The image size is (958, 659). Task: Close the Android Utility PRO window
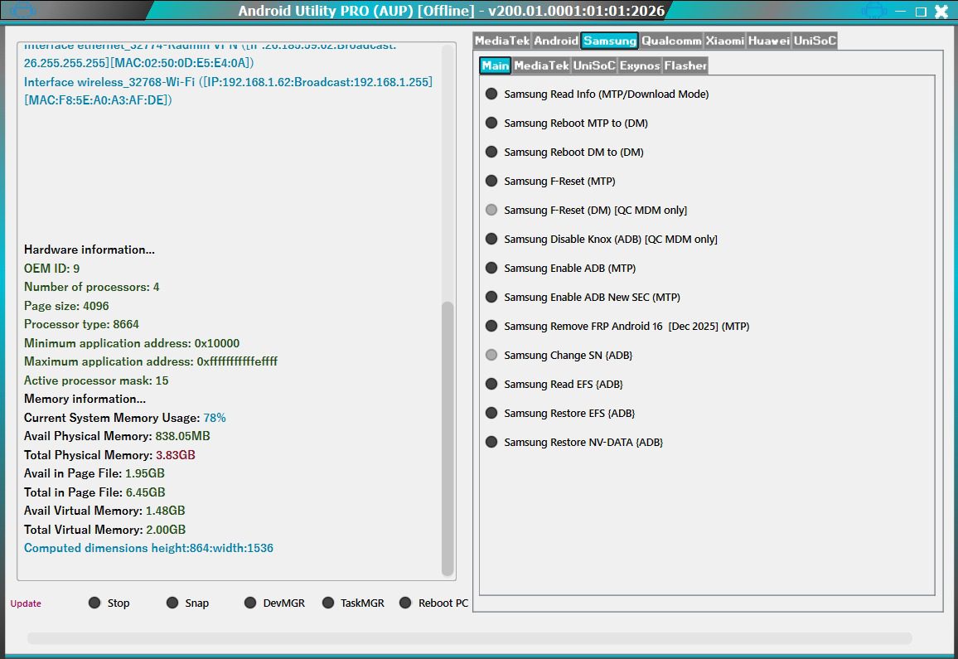coord(941,11)
